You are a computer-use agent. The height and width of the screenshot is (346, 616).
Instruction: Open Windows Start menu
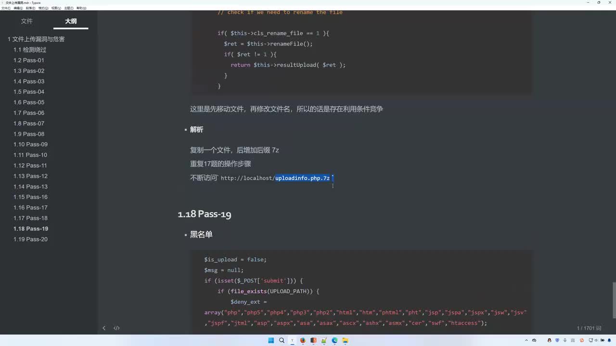coord(271,340)
